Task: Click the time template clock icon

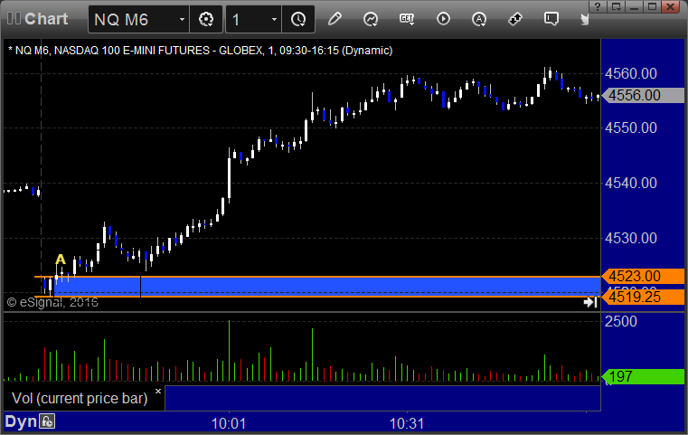Action: tap(298, 19)
